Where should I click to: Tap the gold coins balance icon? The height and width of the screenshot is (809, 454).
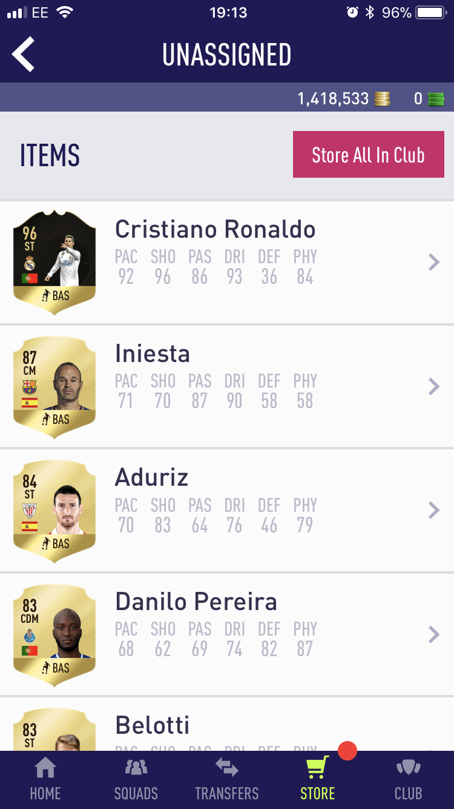coord(382,99)
